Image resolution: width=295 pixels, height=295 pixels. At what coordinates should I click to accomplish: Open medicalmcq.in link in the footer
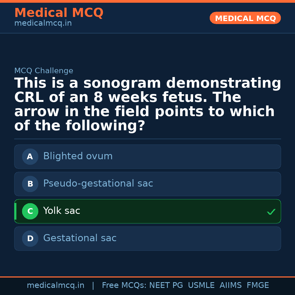(x=55, y=285)
